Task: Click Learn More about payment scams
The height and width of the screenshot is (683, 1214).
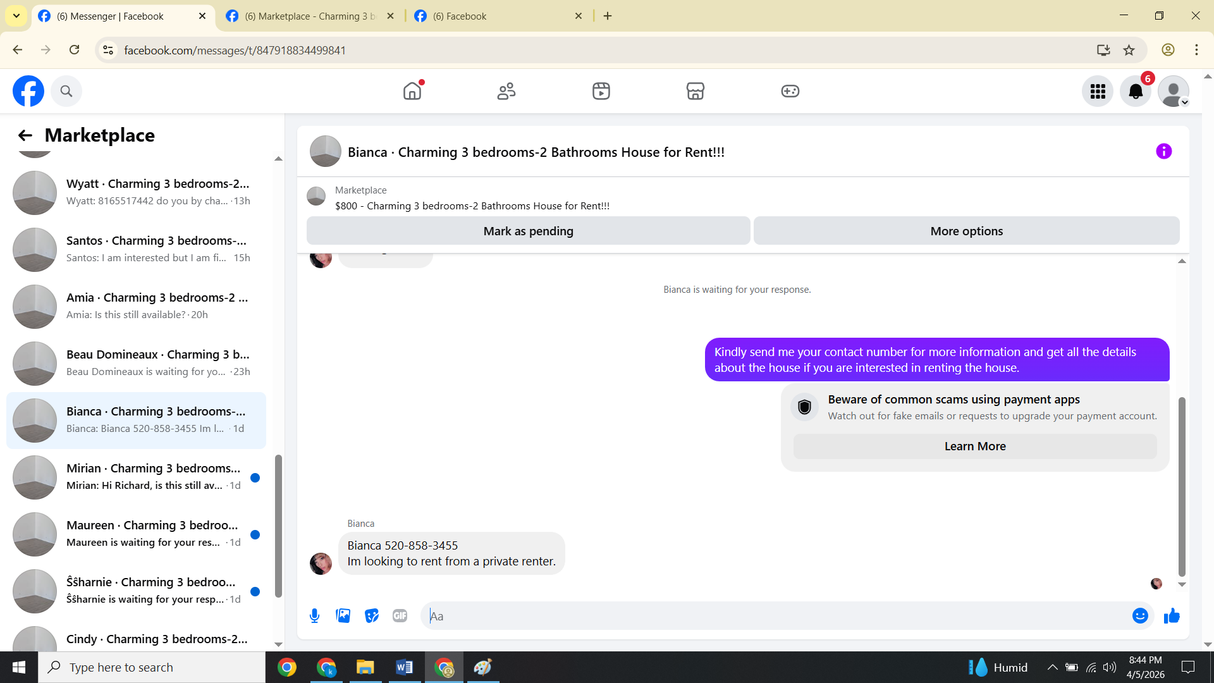Action: click(x=974, y=446)
